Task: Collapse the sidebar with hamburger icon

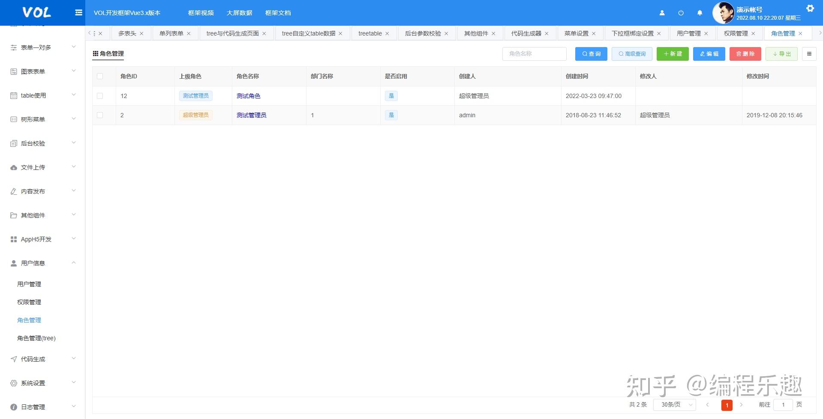Action: (78, 12)
